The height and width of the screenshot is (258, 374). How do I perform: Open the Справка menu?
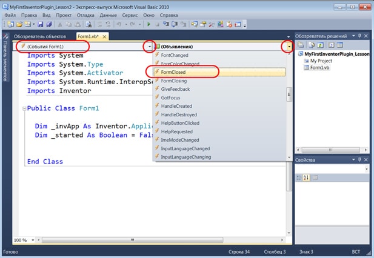(169, 15)
